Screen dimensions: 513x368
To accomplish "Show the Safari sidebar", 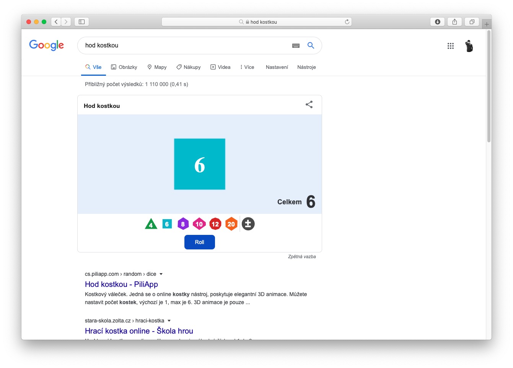I will (x=81, y=22).
